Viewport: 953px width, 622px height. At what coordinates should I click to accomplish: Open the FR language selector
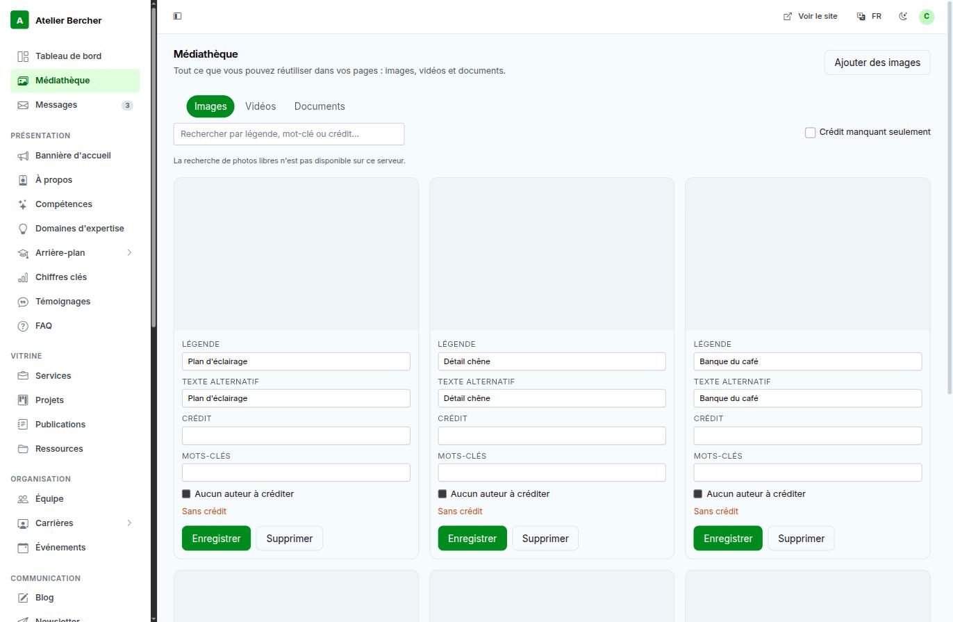(x=869, y=16)
